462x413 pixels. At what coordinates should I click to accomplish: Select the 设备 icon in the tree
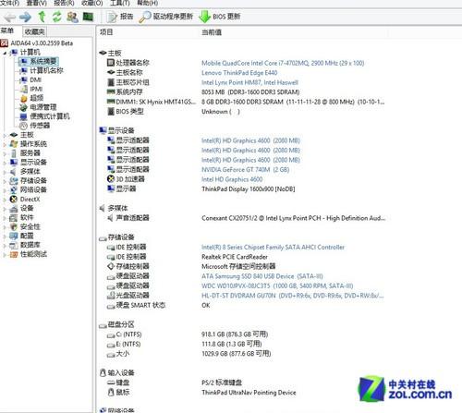click(x=14, y=209)
